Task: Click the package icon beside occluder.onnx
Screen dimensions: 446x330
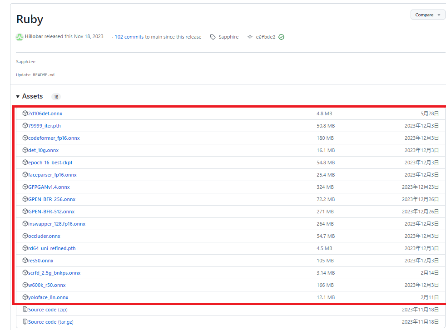Action: tap(25, 236)
